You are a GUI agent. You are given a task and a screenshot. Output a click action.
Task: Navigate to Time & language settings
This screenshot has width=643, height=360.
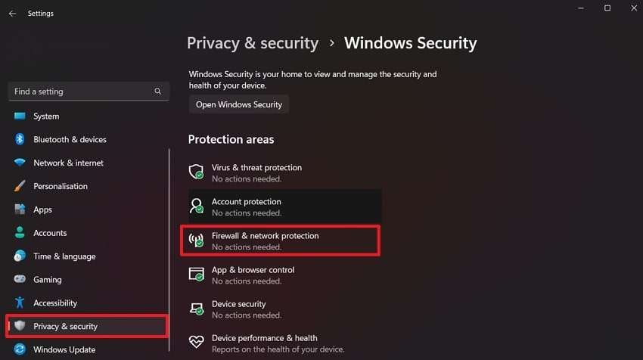tap(64, 256)
